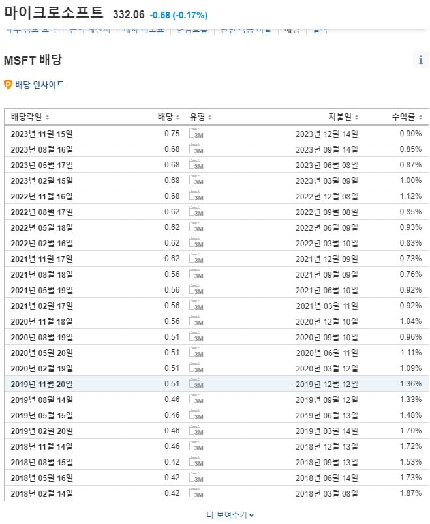Click the 3M icon in 2021년 08월 18일 row
Screen dimensions: 430x524
(196, 274)
